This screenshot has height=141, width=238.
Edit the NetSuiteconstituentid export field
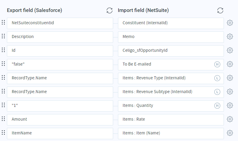click(60, 23)
